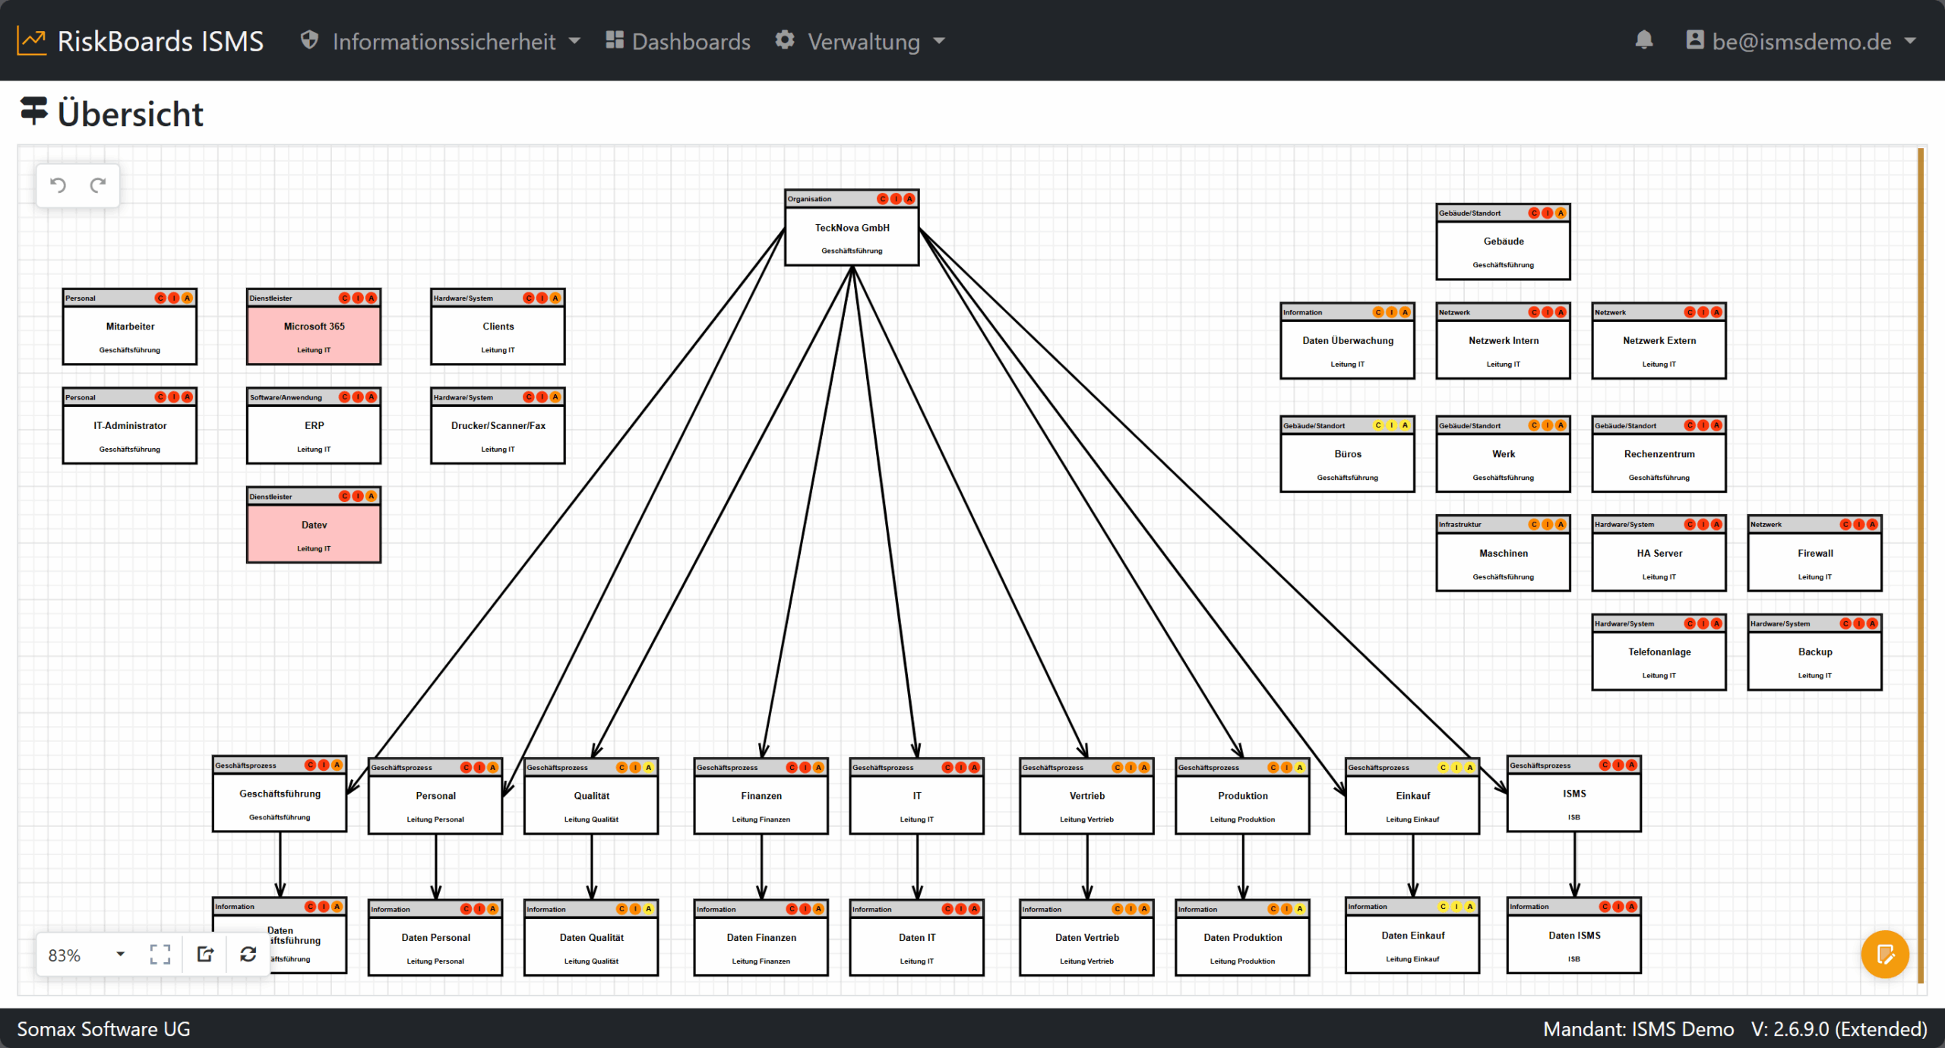Select the Telefonanlage node
The height and width of the screenshot is (1048, 1945).
(1659, 652)
